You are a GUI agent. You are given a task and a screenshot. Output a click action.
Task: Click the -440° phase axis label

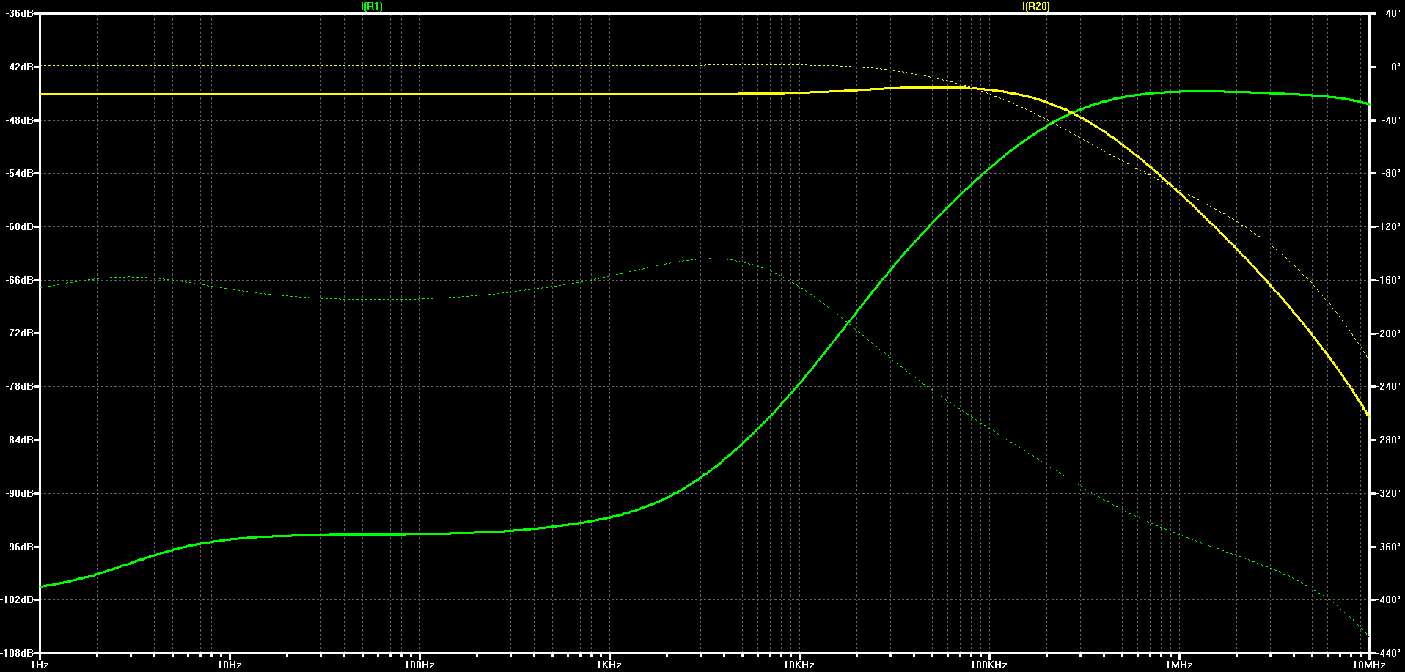[1389, 652]
